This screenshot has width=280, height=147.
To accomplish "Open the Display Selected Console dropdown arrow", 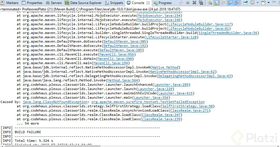I will 257,3.
